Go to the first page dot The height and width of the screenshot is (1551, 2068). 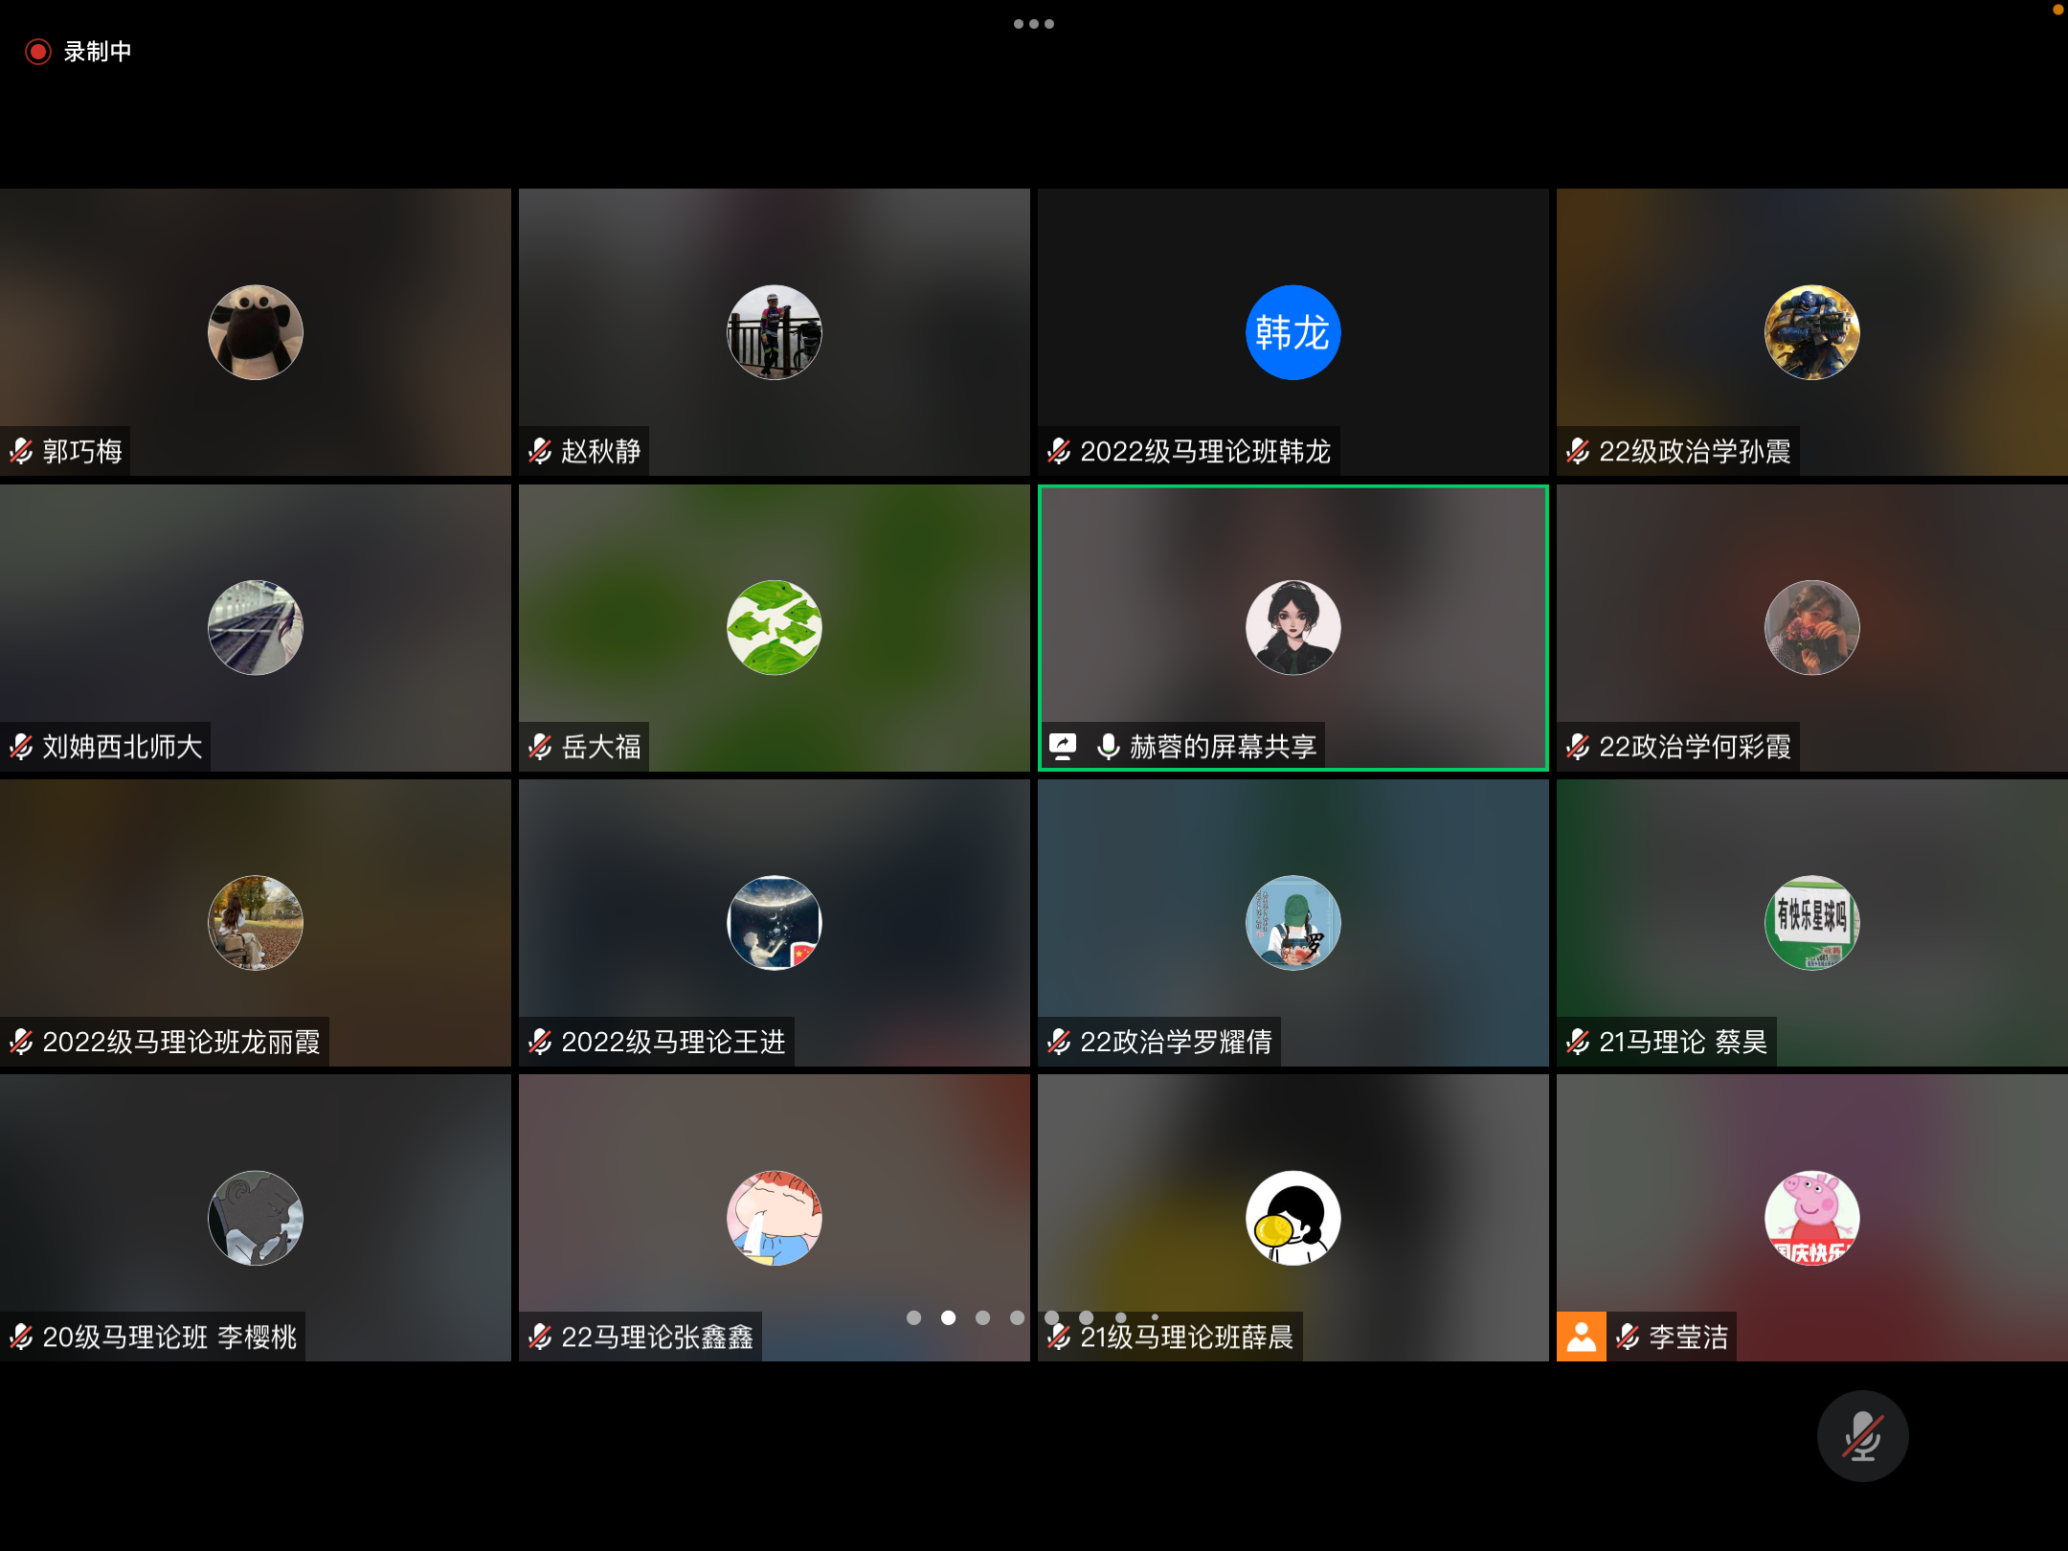click(x=913, y=1317)
